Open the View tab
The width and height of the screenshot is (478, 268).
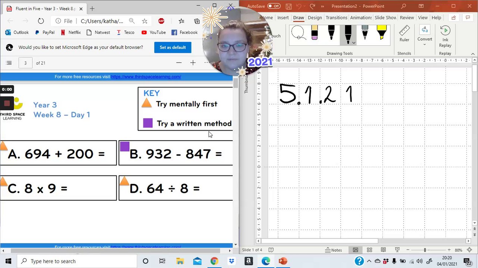pos(423,17)
